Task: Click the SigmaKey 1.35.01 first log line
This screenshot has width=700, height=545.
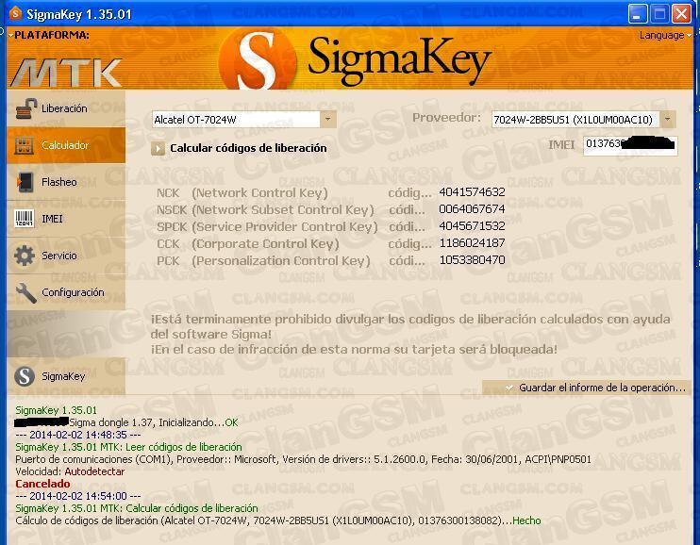Action: (56, 410)
